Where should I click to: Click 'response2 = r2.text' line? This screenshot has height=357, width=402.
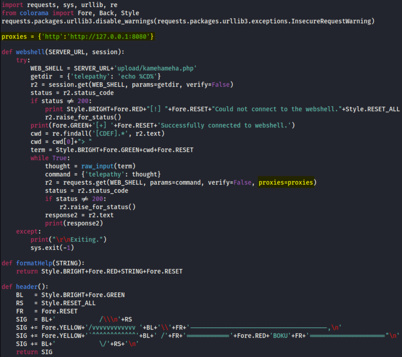(79, 215)
